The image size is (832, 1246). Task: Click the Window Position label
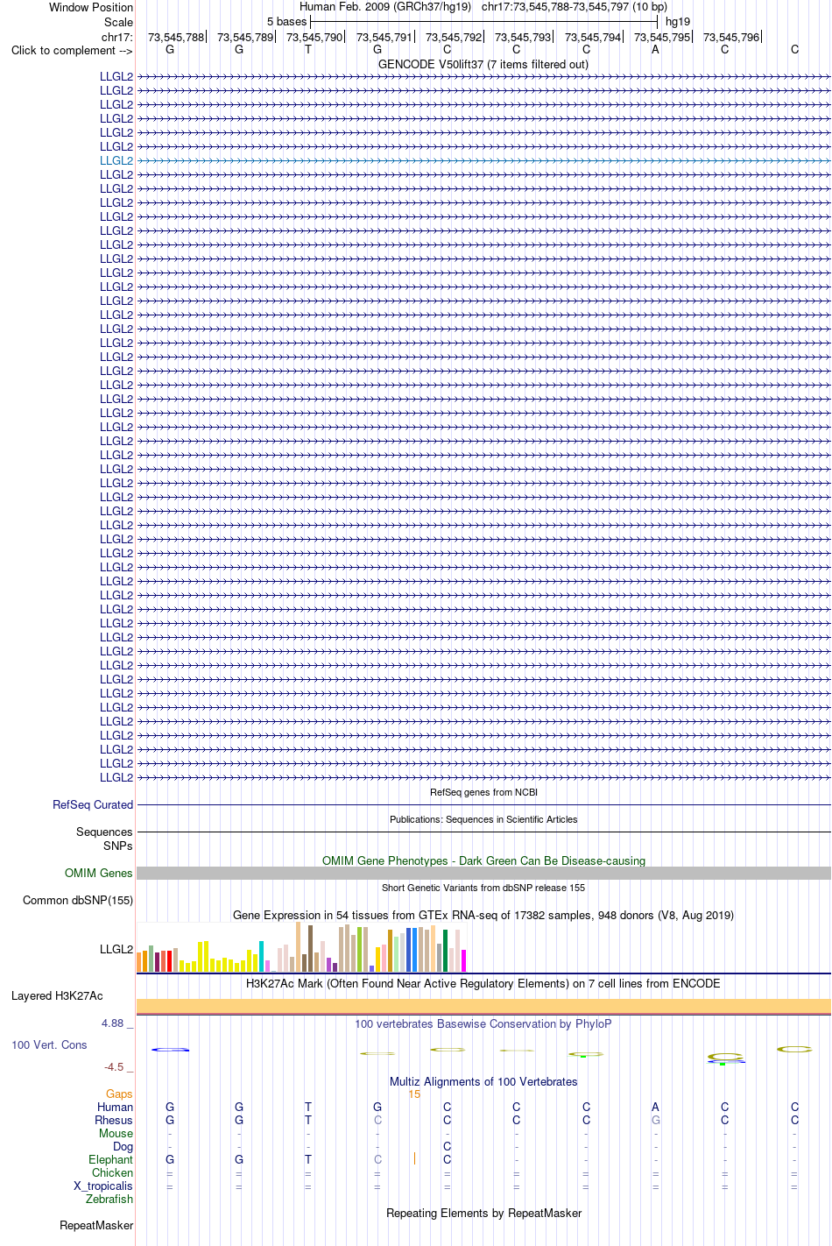91,7
